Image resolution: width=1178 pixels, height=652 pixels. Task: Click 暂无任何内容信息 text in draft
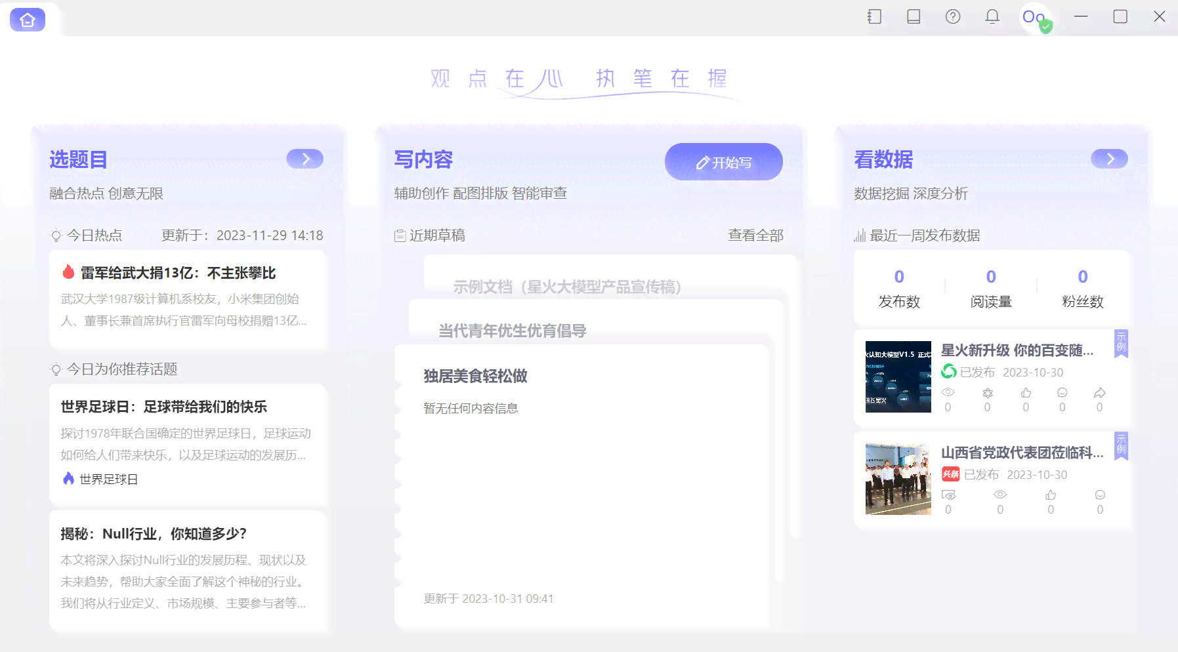point(471,409)
